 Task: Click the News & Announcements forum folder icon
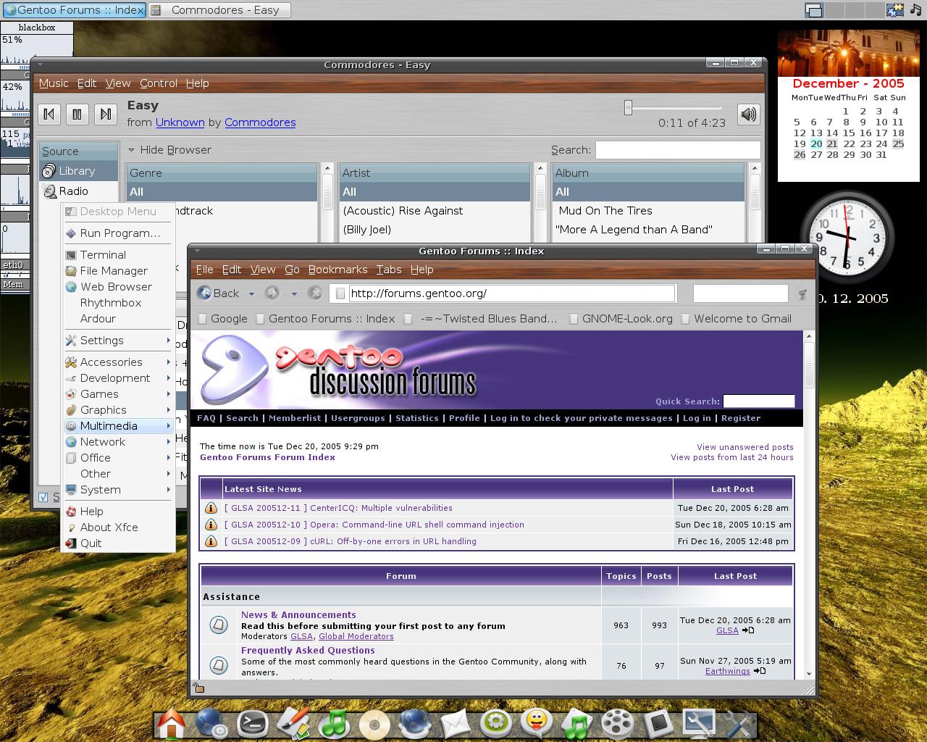[x=218, y=625]
